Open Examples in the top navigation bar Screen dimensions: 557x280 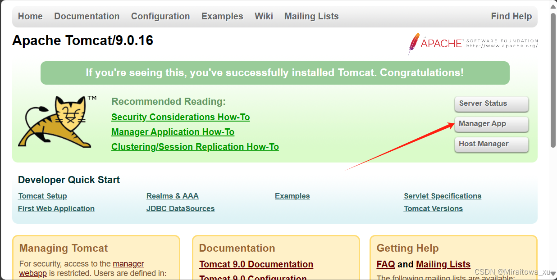(222, 16)
